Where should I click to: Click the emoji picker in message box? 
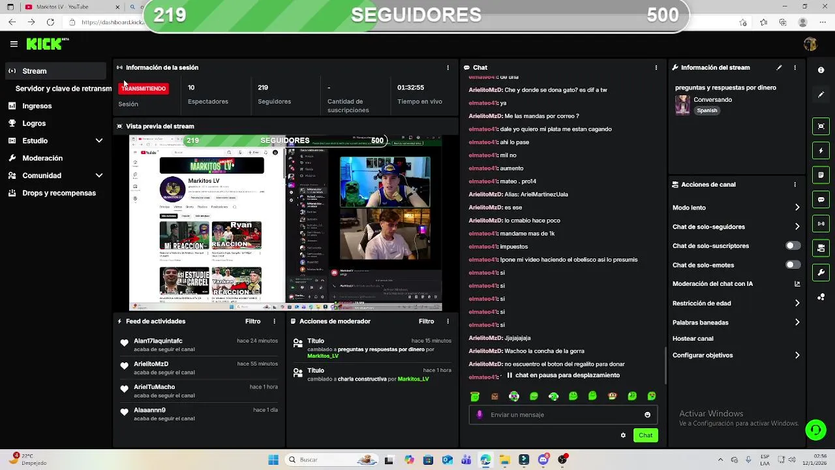point(647,415)
